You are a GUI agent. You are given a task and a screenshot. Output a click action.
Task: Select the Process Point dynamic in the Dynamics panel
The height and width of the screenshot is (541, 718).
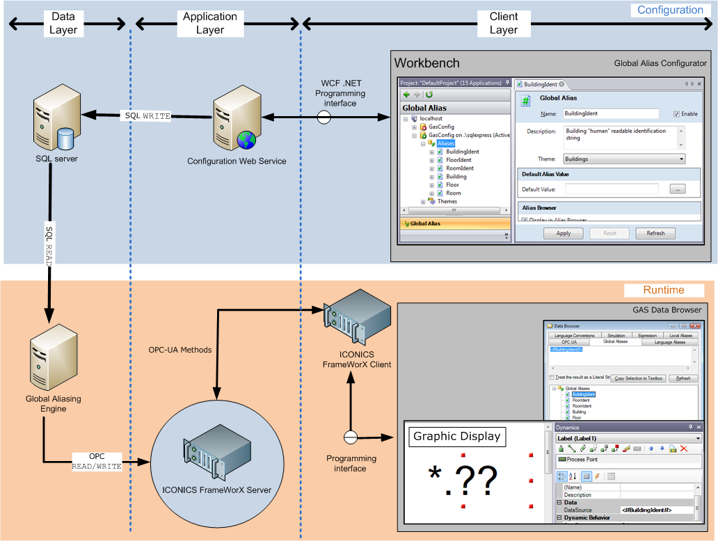click(582, 459)
